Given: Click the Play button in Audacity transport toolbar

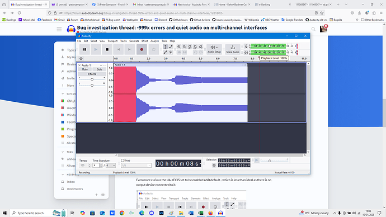Looking at the screenshot, I should click(96, 49).
